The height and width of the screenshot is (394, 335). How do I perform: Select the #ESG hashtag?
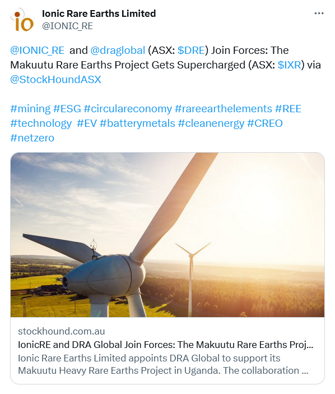(67, 109)
